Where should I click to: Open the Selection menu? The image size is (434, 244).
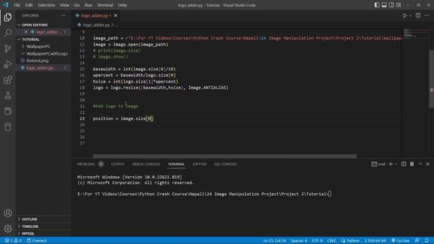(46, 5)
